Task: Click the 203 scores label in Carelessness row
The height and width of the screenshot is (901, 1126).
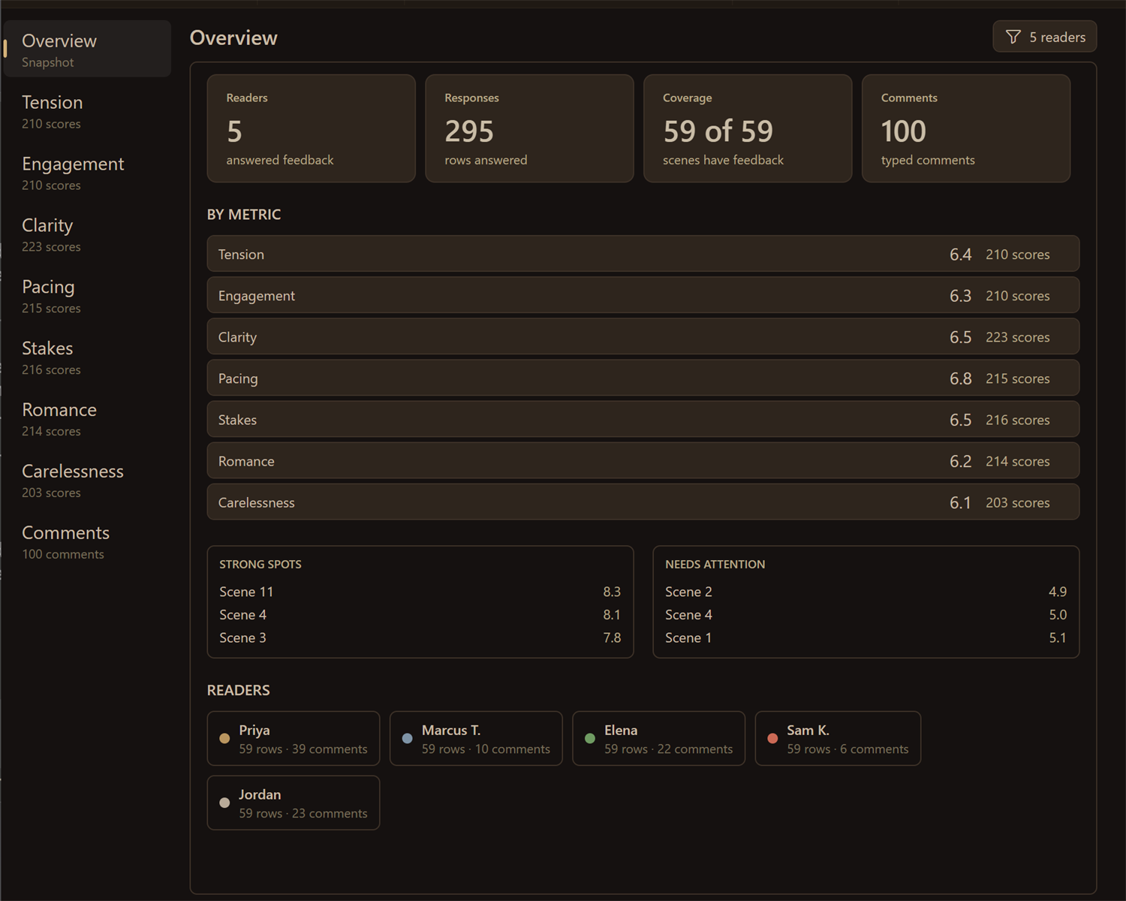Action: [1017, 502]
